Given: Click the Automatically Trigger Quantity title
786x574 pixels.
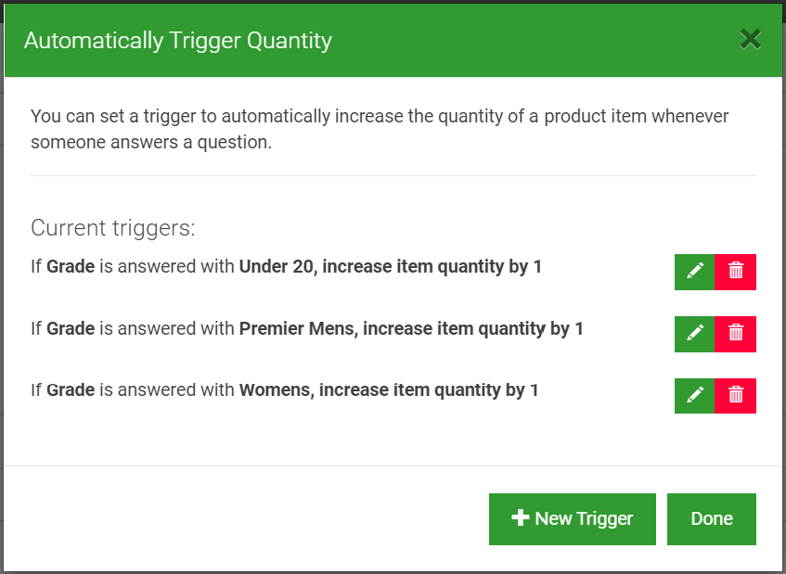Looking at the screenshot, I should pyautogui.click(x=178, y=41).
